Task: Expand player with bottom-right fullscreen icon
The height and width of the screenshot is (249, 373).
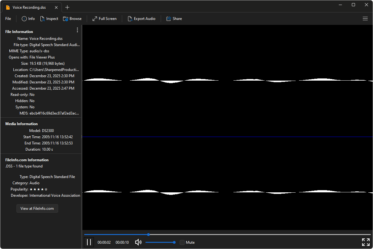Action: click(x=366, y=242)
